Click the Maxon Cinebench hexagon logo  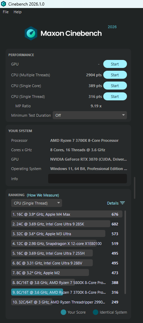pyautogui.click(x=31, y=33)
